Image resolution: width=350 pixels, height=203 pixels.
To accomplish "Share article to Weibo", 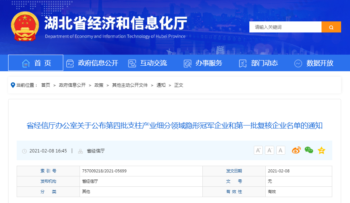I will (x=296, y=150).
